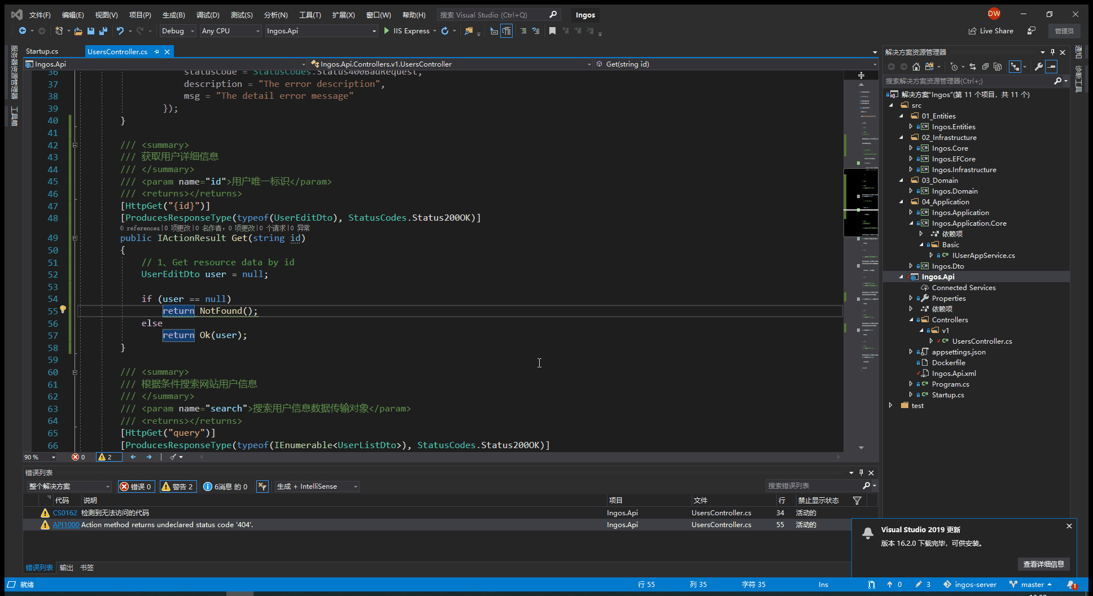Click the bookmark icon on the toolbar
Image resolution: width=1093 pixels, height=596 pixels.
552,31
